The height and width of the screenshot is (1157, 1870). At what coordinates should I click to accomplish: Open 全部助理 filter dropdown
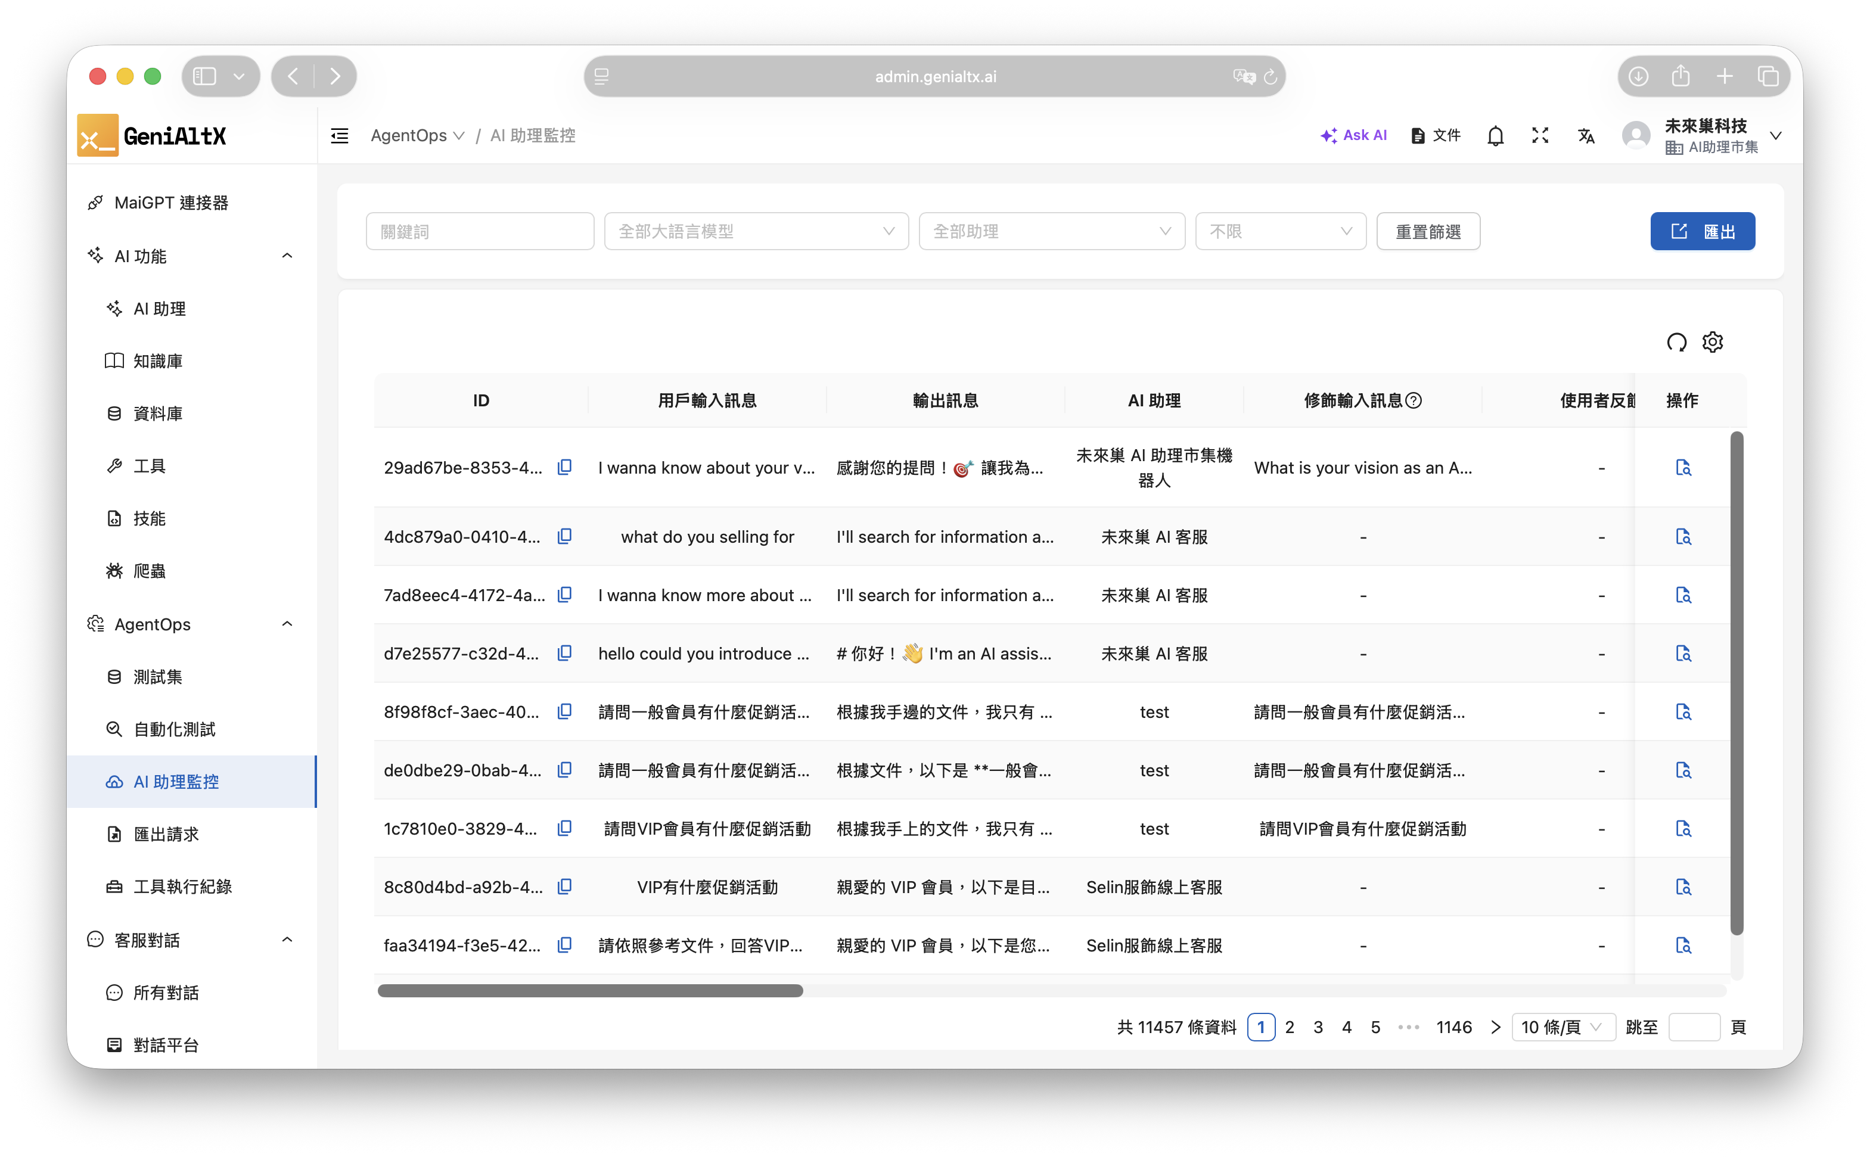point(1051,231)
